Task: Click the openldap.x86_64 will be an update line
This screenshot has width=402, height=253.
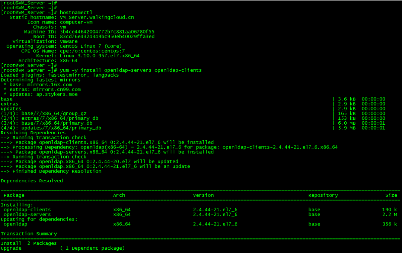Action: pos(95,167)
